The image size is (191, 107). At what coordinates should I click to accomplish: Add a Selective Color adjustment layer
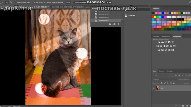click(x=169, y=50)
